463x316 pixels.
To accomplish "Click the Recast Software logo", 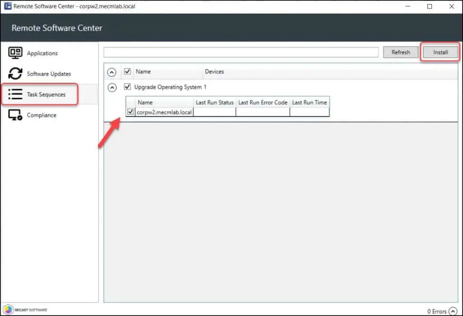I will (25, 310).
